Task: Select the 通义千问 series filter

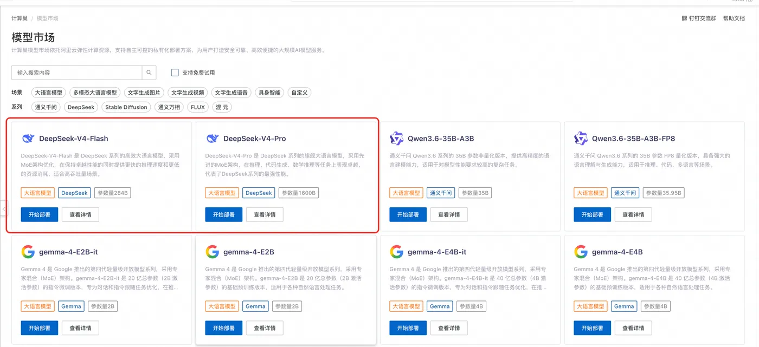Action: (x=46, y=107)
